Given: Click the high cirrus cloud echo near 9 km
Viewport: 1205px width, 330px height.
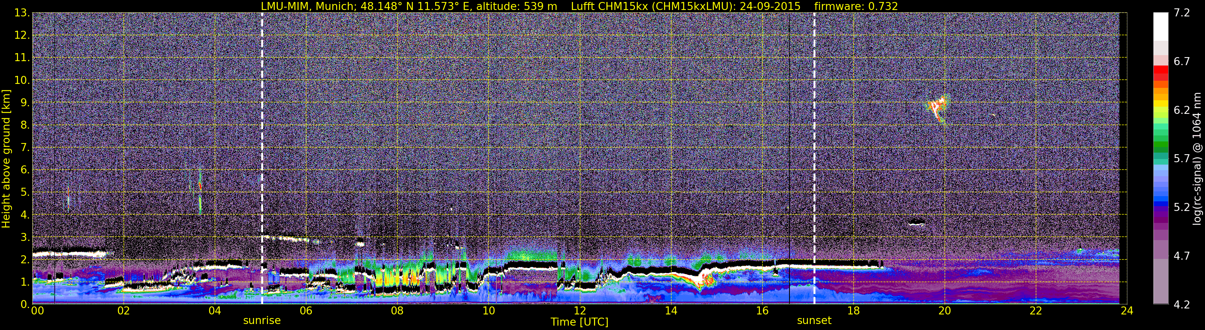Looking at the screenshot, I should 937,108.
